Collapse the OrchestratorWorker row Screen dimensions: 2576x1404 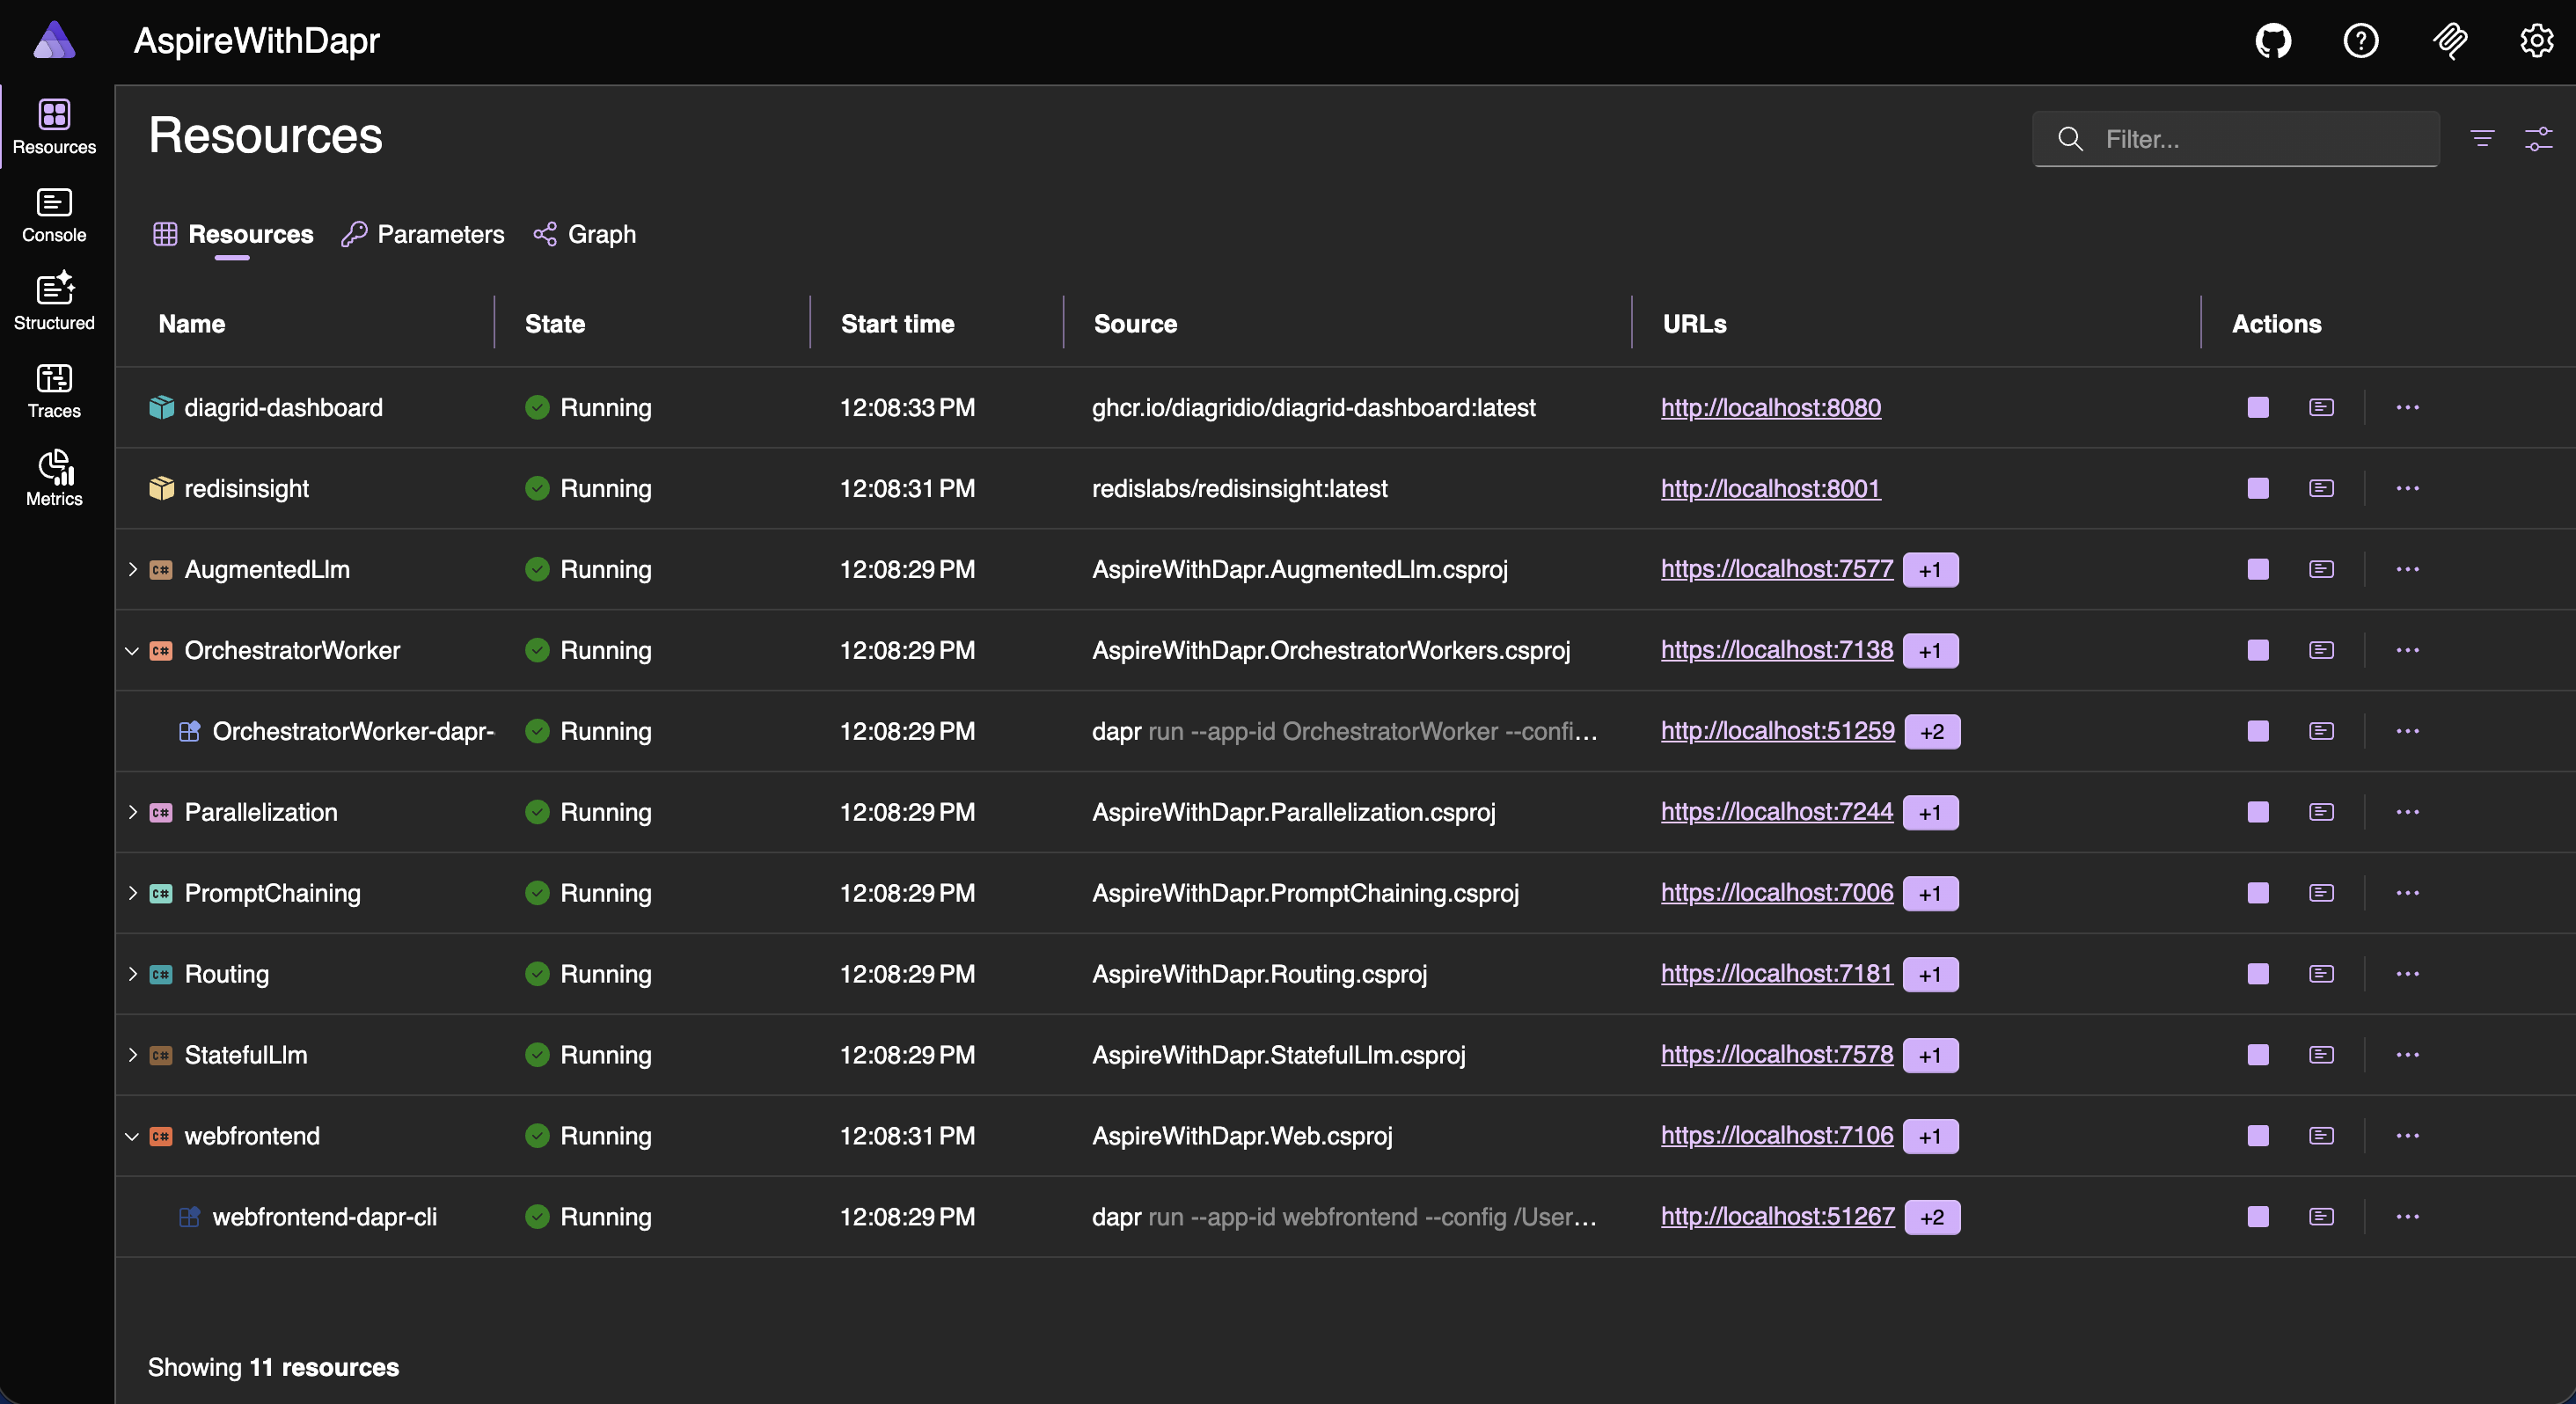point(132,650)
